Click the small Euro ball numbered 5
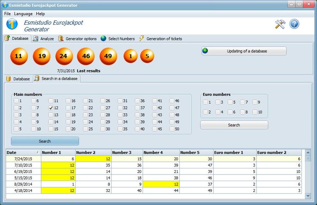 point(147,56)
